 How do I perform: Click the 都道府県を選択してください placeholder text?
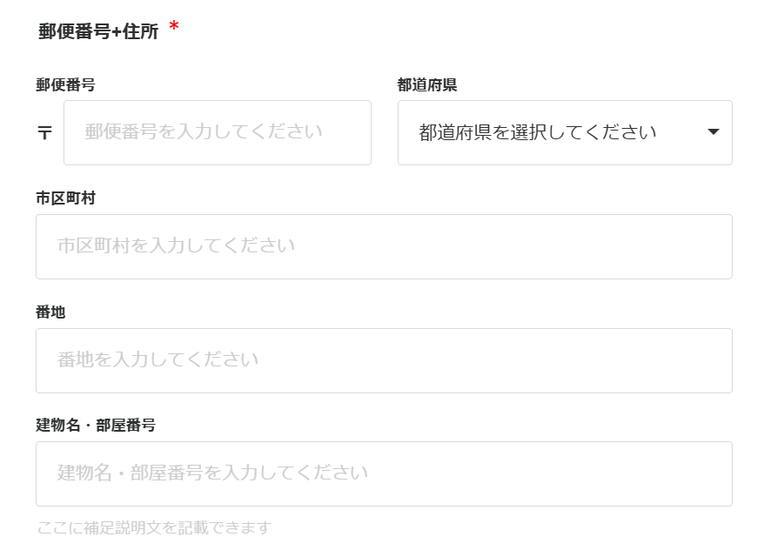[x=538, y=132]
